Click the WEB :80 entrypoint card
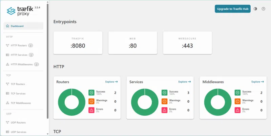Image resolution: width=271 pixels, height=136 pixels. [x=133, y=43]
